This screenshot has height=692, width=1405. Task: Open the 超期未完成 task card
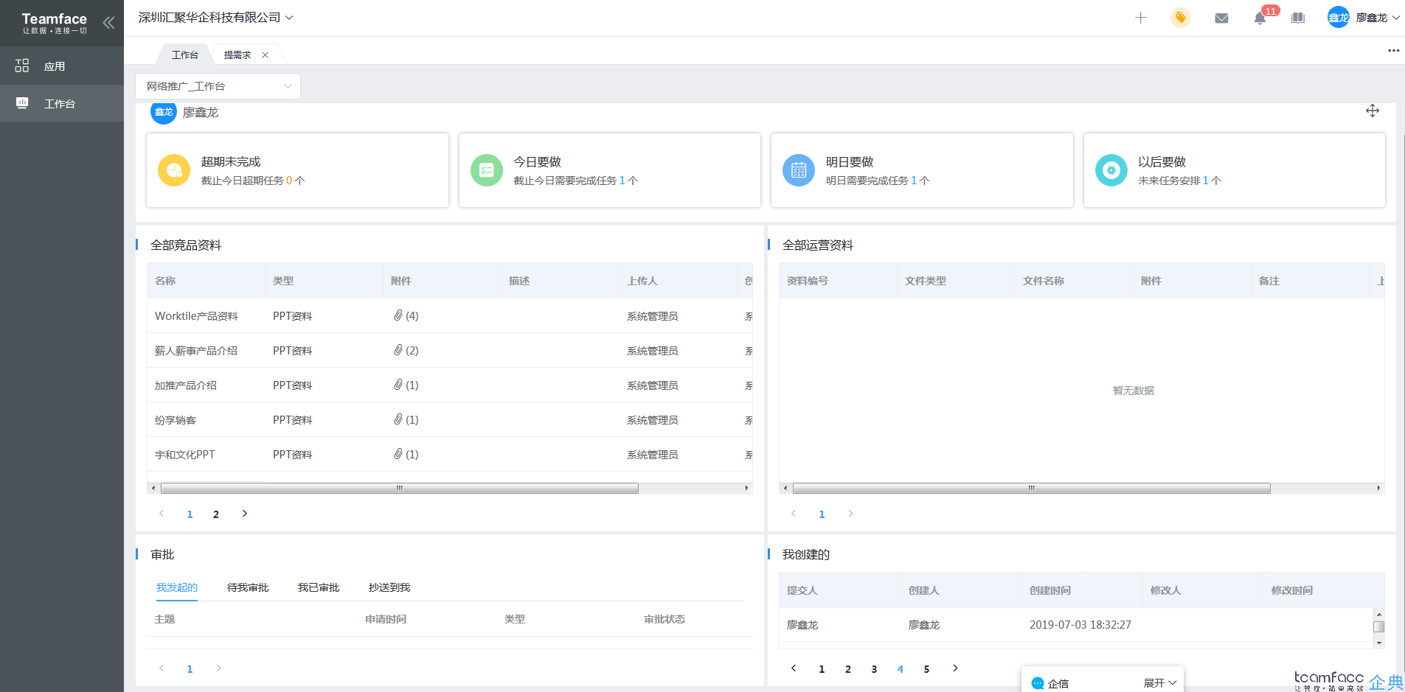297,170
